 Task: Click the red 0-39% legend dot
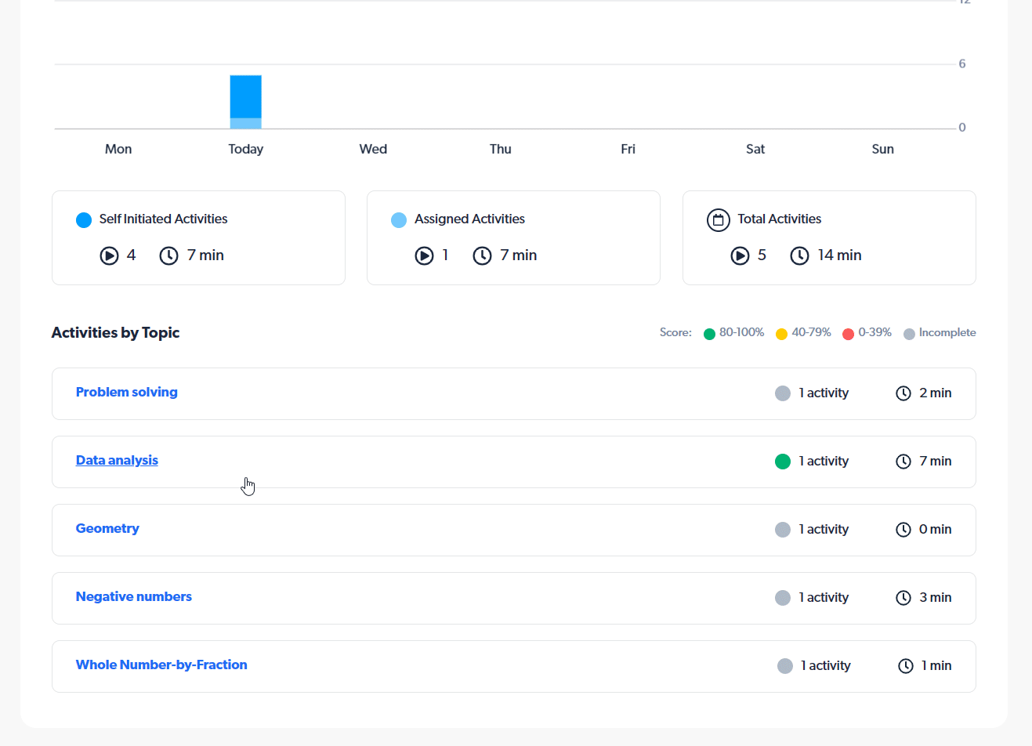tap(848, 334)
